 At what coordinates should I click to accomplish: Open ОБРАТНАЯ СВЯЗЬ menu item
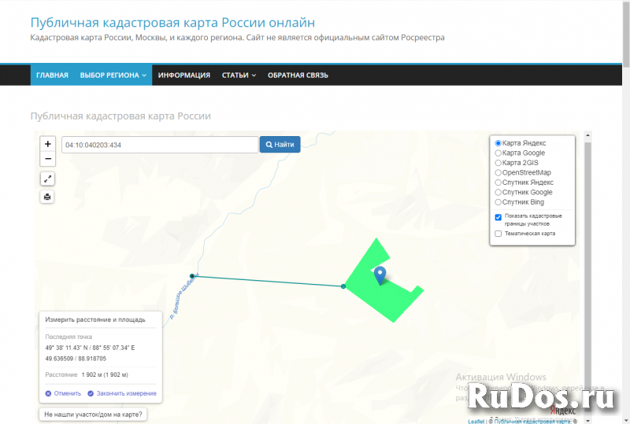298,75
